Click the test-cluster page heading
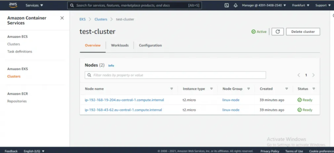This screenshot has height=153, width=334. coord(97,32)
